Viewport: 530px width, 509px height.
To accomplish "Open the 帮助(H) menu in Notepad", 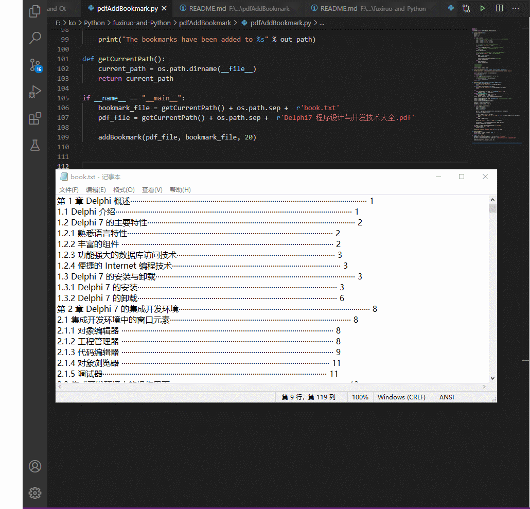I will click(180, 189).
